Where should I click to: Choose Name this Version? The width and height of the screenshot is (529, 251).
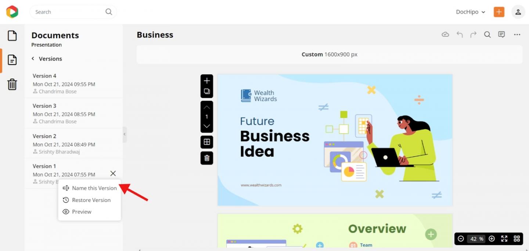(x=90, y=188)
